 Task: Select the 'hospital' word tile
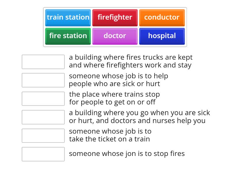162,36
